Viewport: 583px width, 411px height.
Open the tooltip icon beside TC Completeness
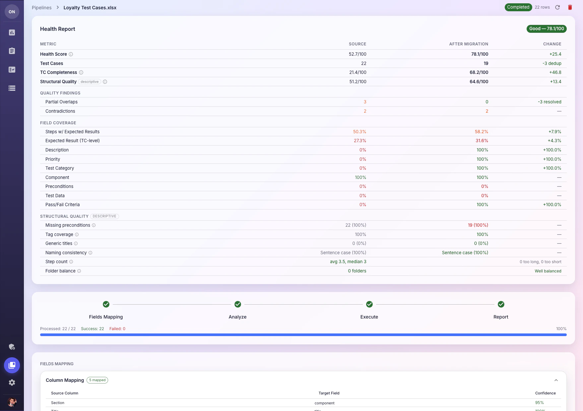81,72
